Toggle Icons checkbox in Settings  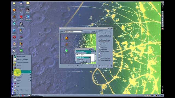tap(100, 54)
